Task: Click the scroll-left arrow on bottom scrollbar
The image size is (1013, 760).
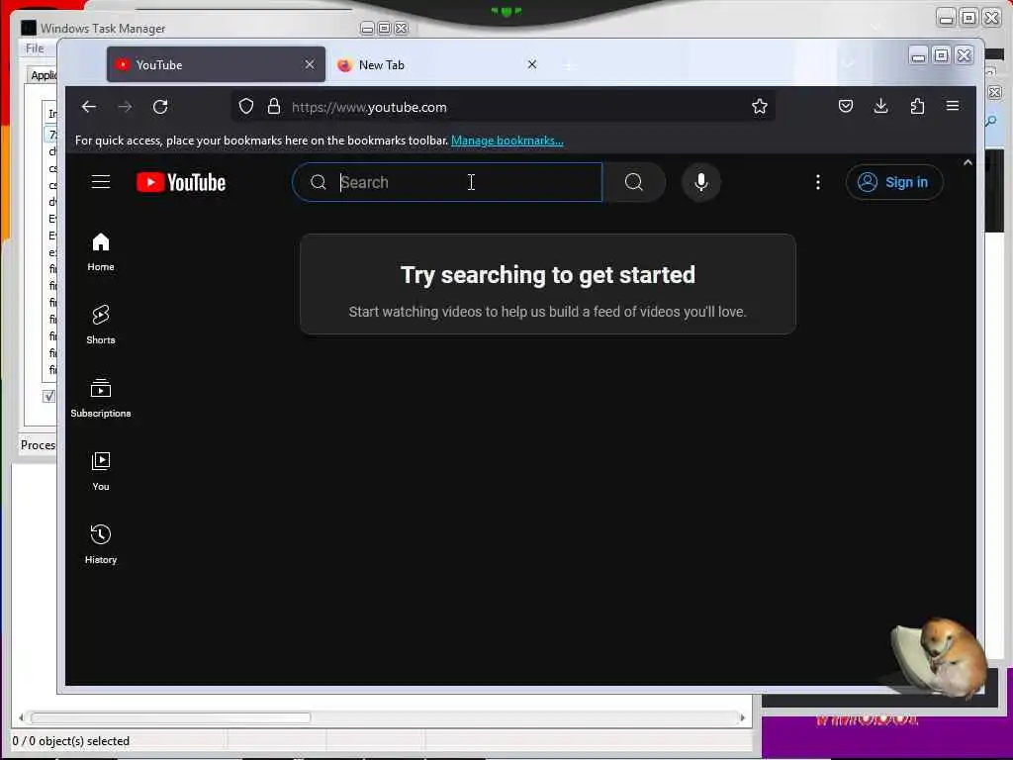Action: click(22, 717)
